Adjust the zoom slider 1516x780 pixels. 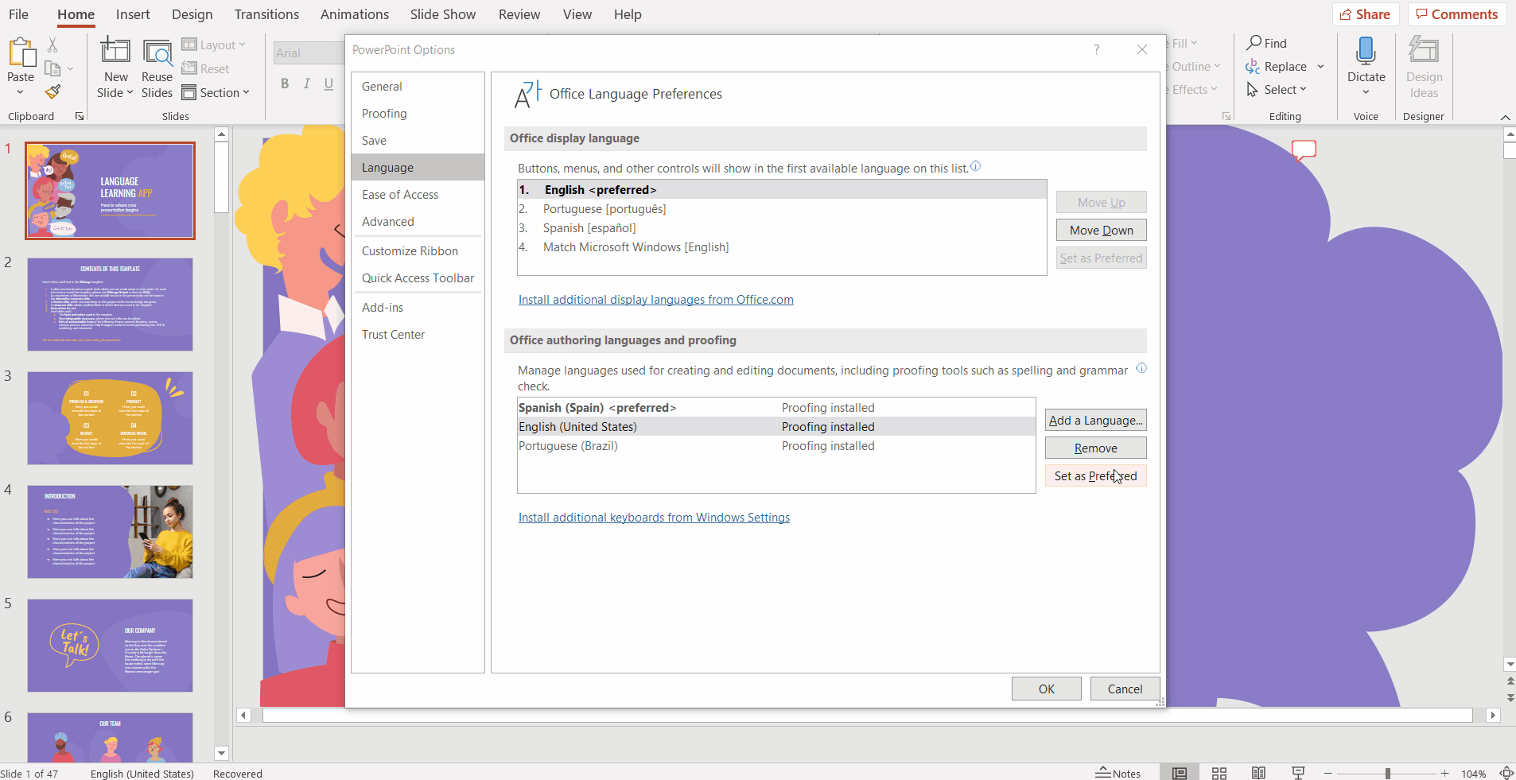coord(1388,772)
